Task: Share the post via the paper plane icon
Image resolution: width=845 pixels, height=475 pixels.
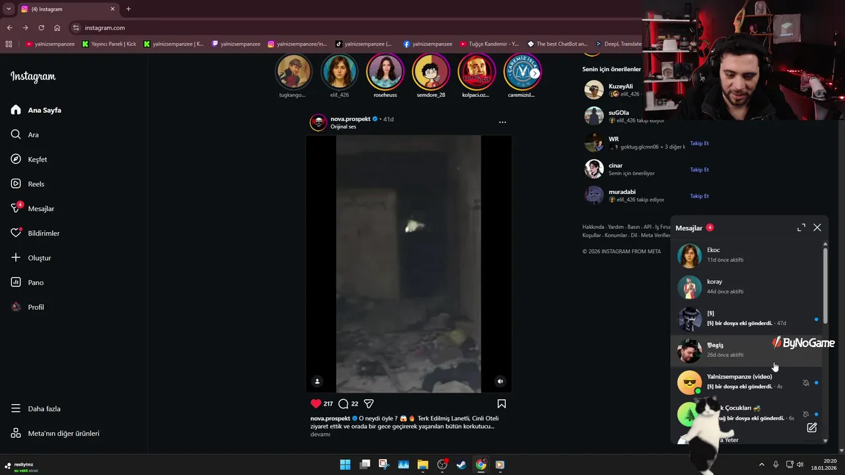Action: [369, 404]
